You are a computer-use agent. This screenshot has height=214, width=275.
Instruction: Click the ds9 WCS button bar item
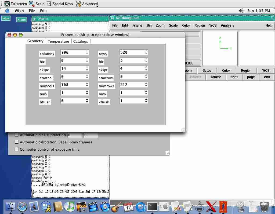[x=266, y=71]
